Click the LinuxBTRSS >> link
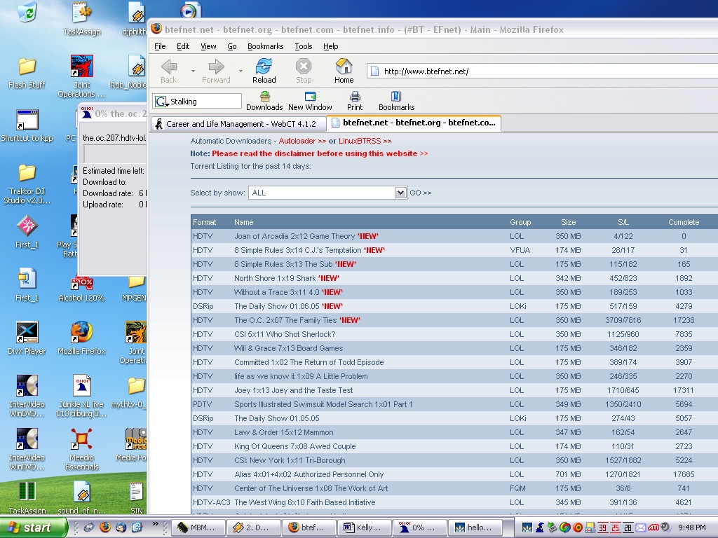 [365, 141]
